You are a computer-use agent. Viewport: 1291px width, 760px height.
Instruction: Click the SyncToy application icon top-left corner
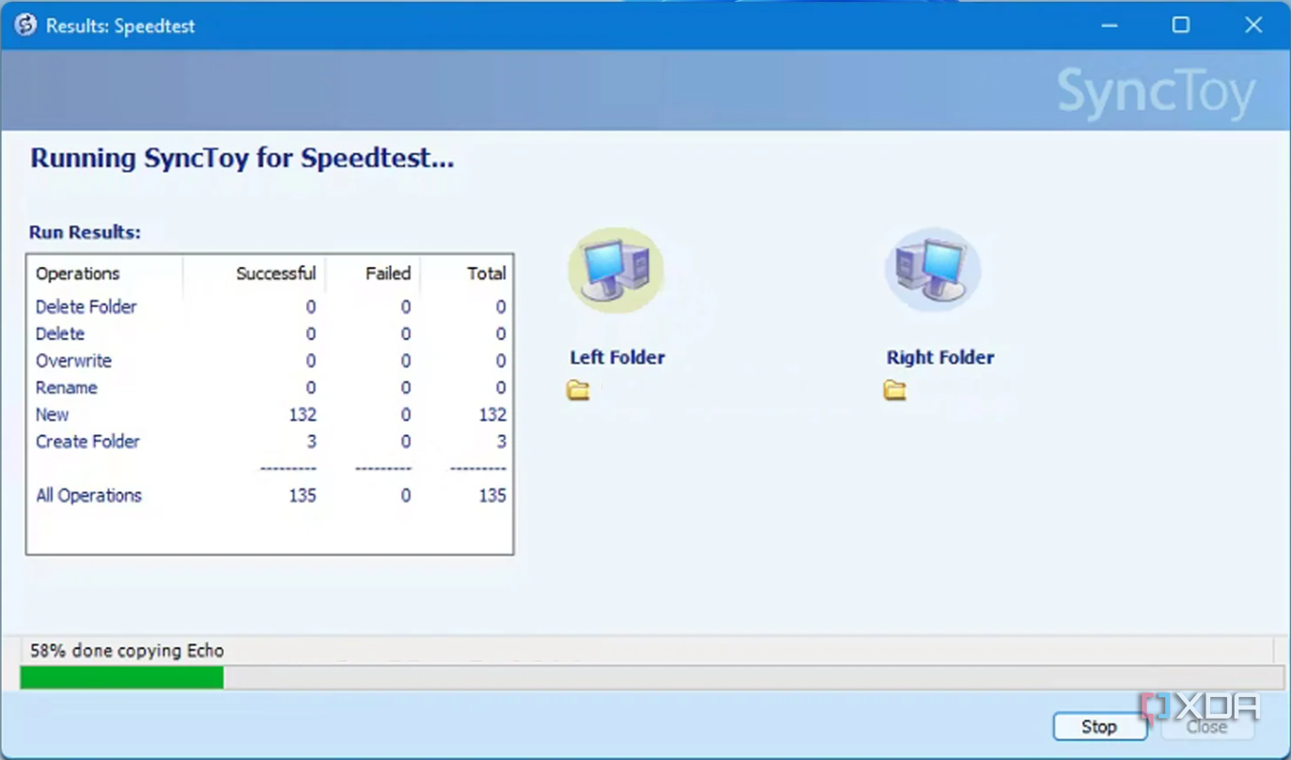[23, 24]
